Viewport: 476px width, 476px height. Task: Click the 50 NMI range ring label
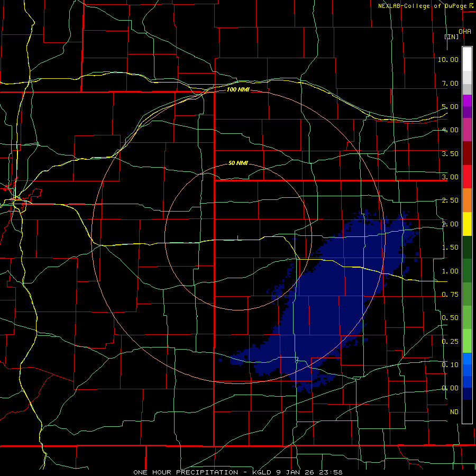[x=238, y=163]
